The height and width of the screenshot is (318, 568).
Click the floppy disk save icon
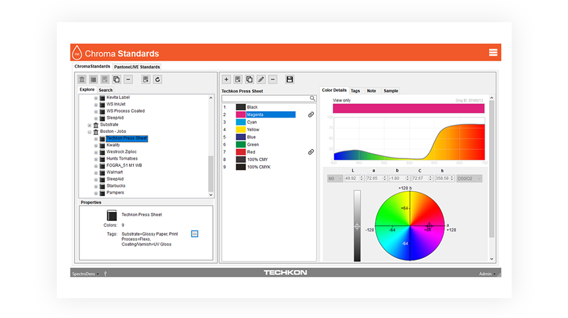click(x=290, y=79)
